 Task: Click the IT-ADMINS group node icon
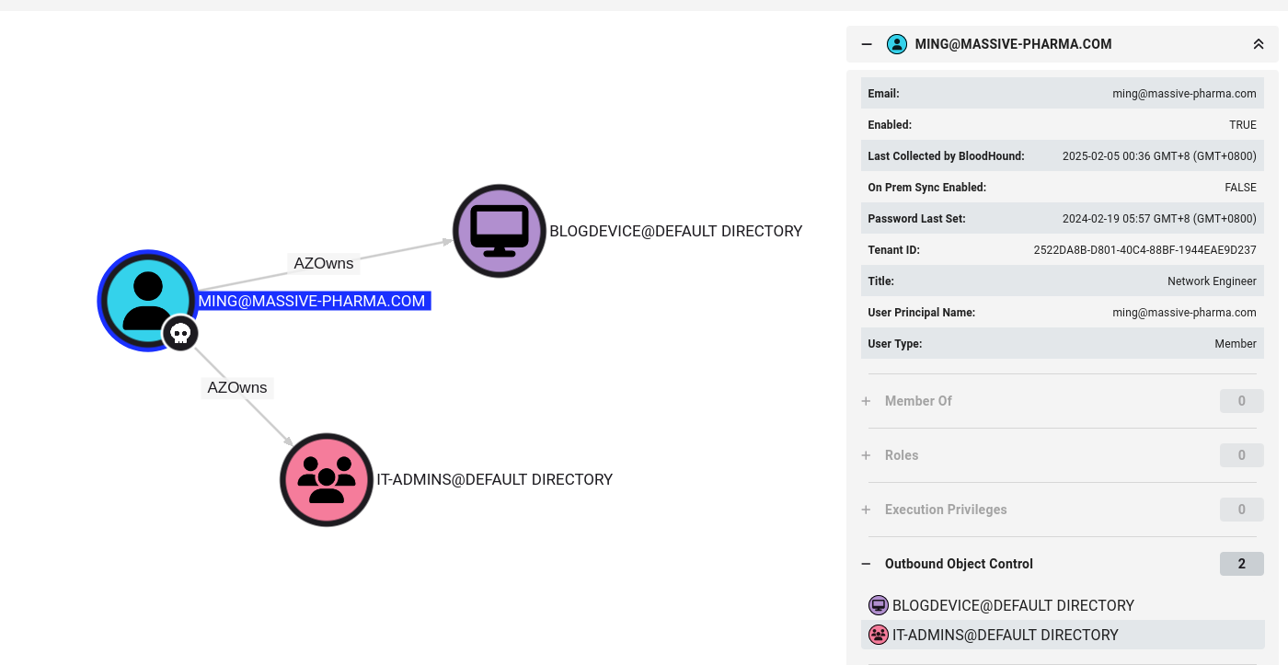(x=327, y=479)
